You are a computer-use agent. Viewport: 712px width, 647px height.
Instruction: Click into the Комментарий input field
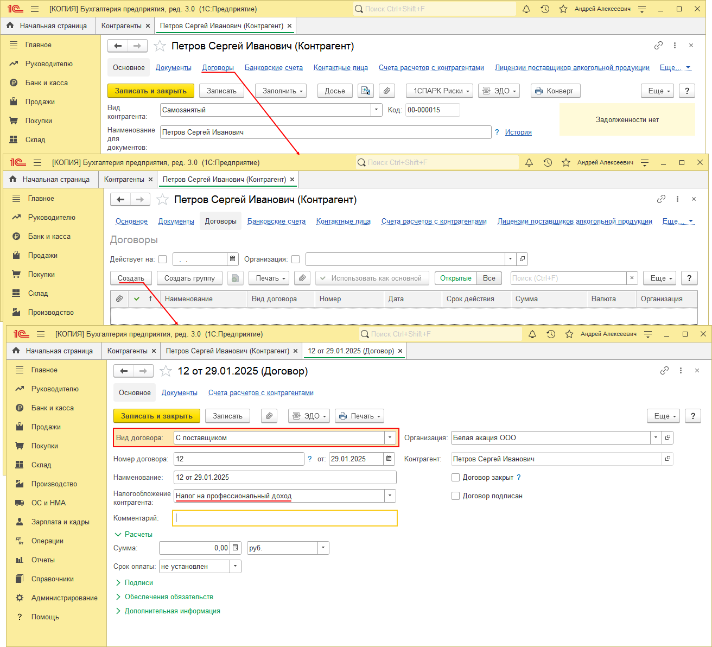click(285, 518)
